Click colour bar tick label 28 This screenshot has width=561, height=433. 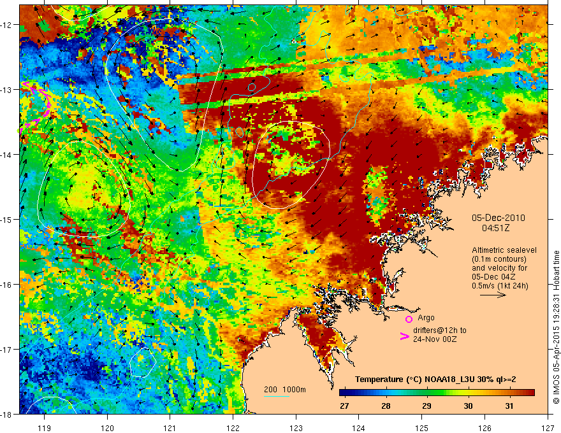[x=385, y=406]
